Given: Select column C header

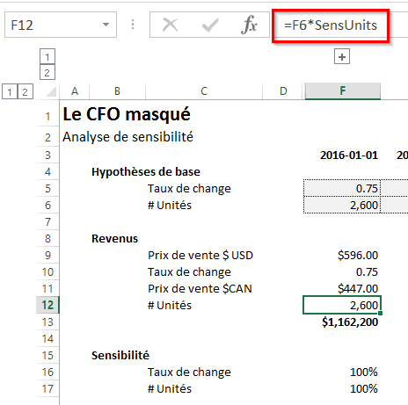Looking at the screenshot, I should (204, 91).
